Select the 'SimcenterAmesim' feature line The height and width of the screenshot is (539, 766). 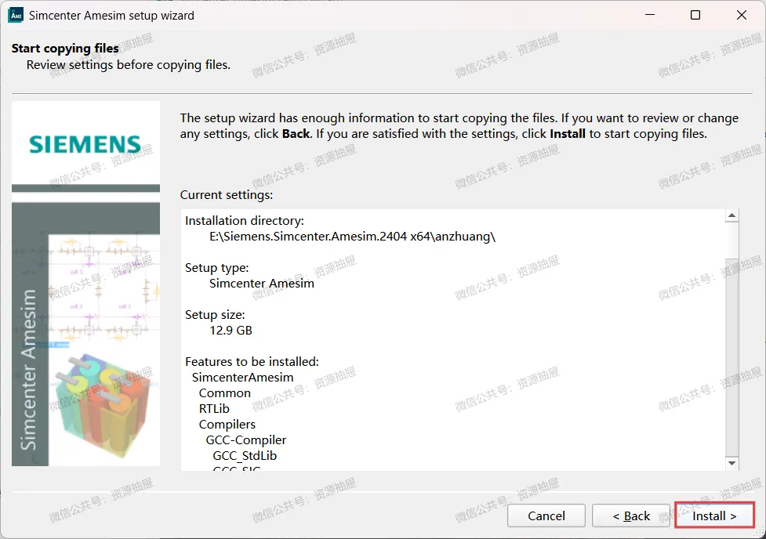click(242, 377)
